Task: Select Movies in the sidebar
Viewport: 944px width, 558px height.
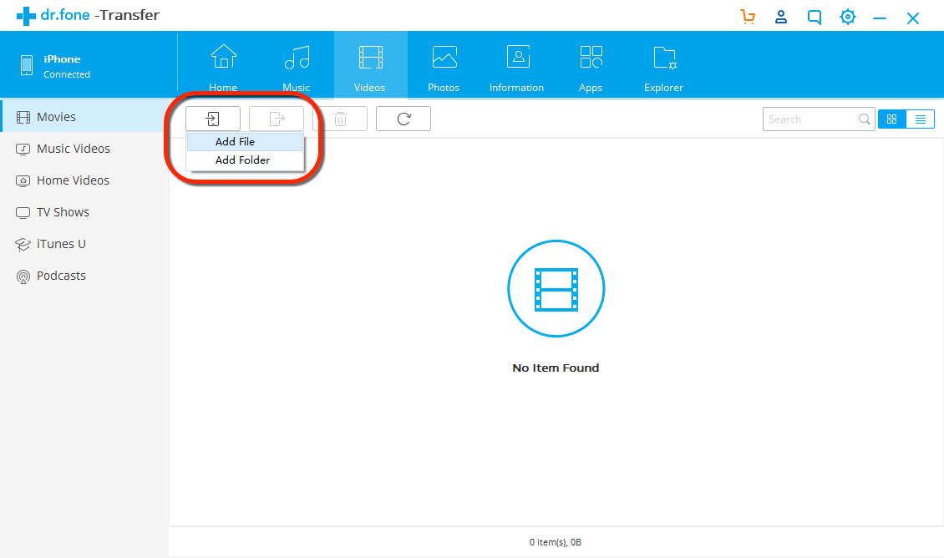Action: (x=84, y=117)
